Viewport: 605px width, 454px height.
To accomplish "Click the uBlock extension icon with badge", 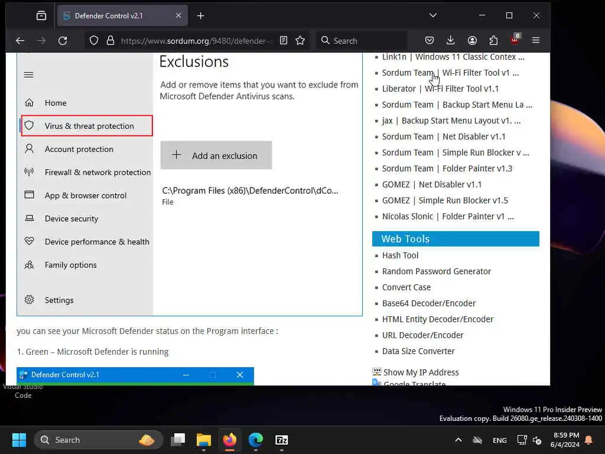I will click(515, 40).
